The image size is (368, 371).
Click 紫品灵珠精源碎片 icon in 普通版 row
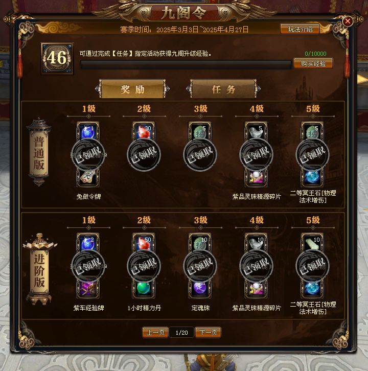tap(256, 177)
